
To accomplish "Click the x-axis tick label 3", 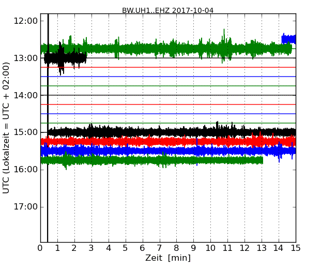I will pyautogui.click(x=91, y=248).
